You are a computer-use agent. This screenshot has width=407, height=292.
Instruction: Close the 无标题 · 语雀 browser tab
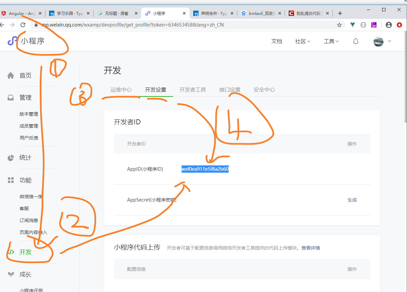click(136, 13)
